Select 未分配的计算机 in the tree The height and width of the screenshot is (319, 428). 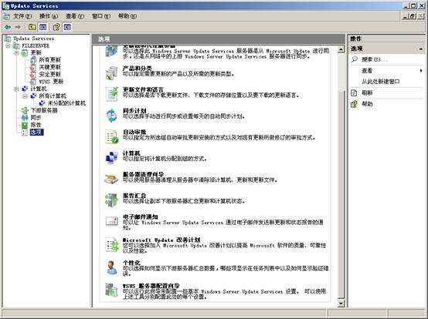66,103
